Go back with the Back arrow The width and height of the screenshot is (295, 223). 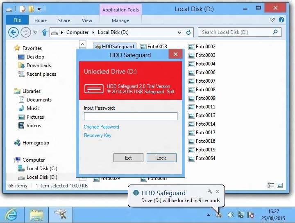[14, 32]
